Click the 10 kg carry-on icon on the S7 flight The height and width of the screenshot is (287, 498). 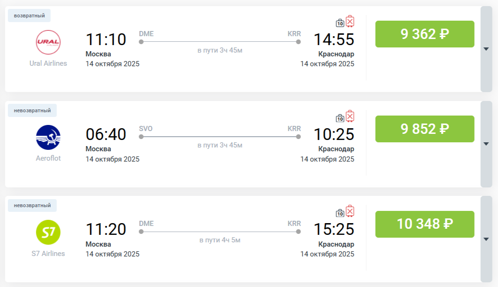340,213
